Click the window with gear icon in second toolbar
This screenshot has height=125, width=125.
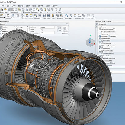coord(79,15)
